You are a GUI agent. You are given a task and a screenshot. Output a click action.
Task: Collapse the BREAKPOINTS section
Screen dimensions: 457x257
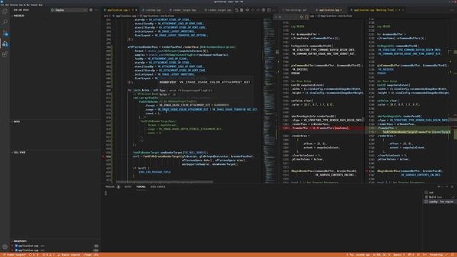tap(19, 241)
